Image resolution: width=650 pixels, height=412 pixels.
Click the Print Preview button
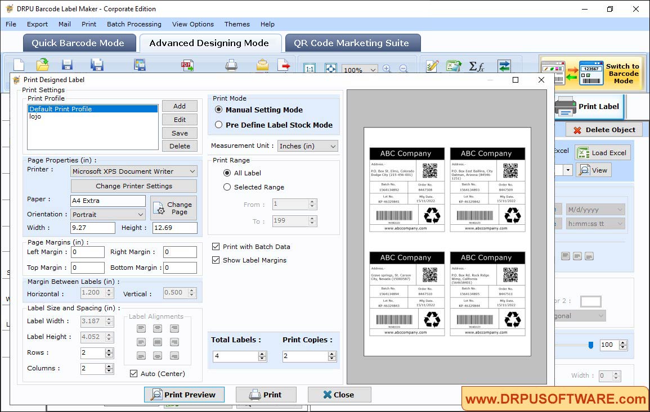point(184,395)
